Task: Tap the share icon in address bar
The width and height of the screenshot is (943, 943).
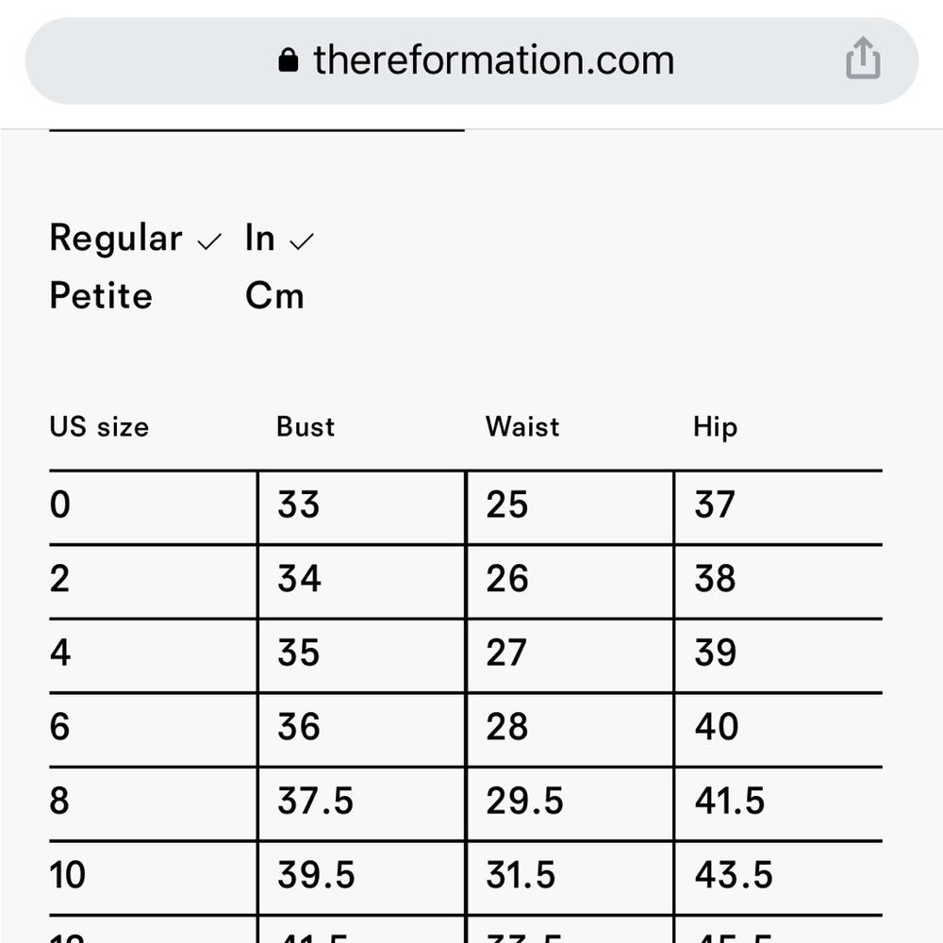Action: (863, 58)
